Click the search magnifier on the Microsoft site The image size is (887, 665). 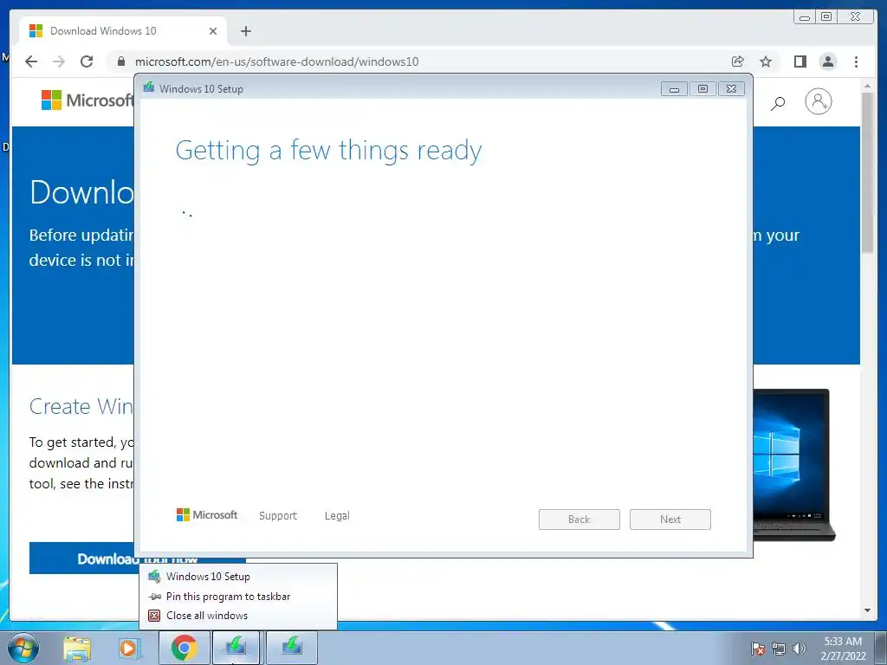point(778,103)
